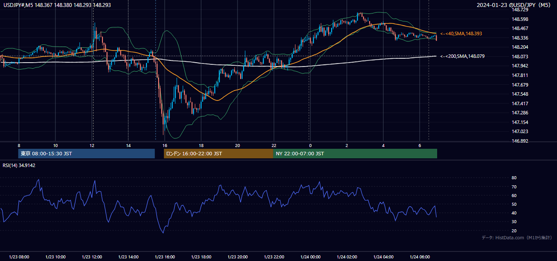Click price axis value 147.286
Viewport: 557px width, 261px height.
[x=520, y=113]
